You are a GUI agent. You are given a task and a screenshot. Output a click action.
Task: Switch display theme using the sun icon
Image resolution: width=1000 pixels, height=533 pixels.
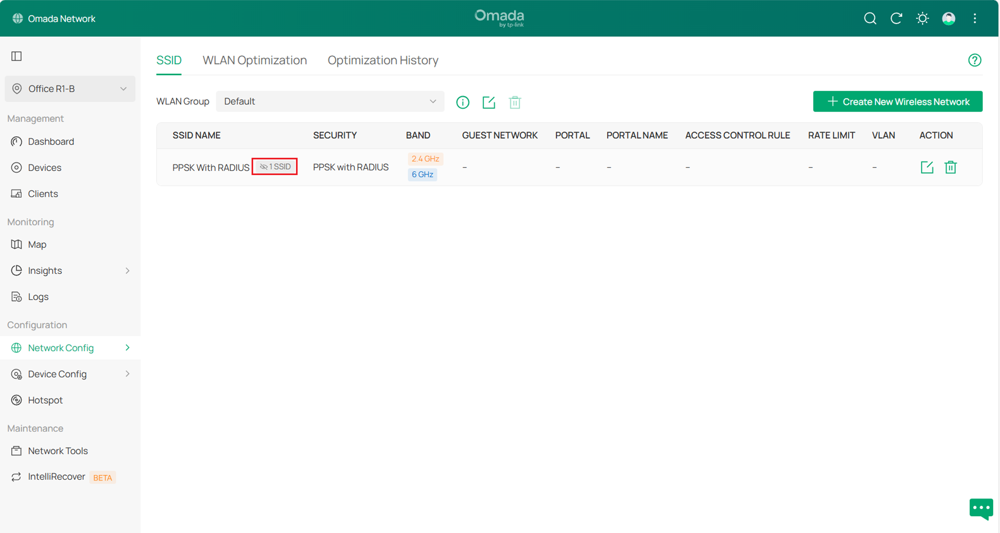pos(923,18)
